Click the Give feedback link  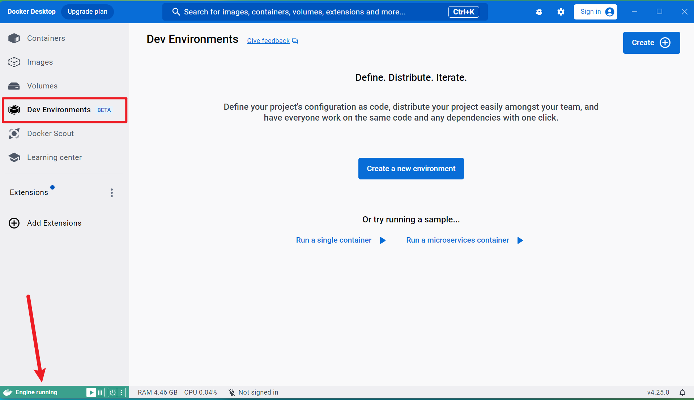(x=268, y=41)
